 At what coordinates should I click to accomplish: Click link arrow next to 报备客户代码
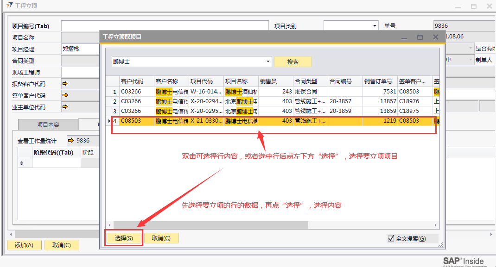point(65,84)
